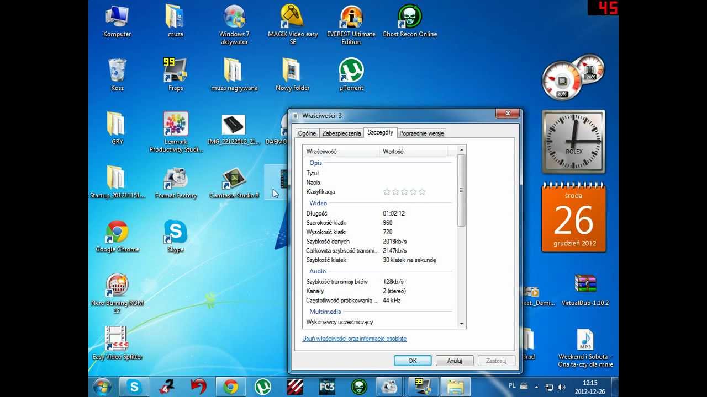Viewport: 707px width, 397px height.
Task: Open the Komputer desktop icon
Action: coord(117,21)
